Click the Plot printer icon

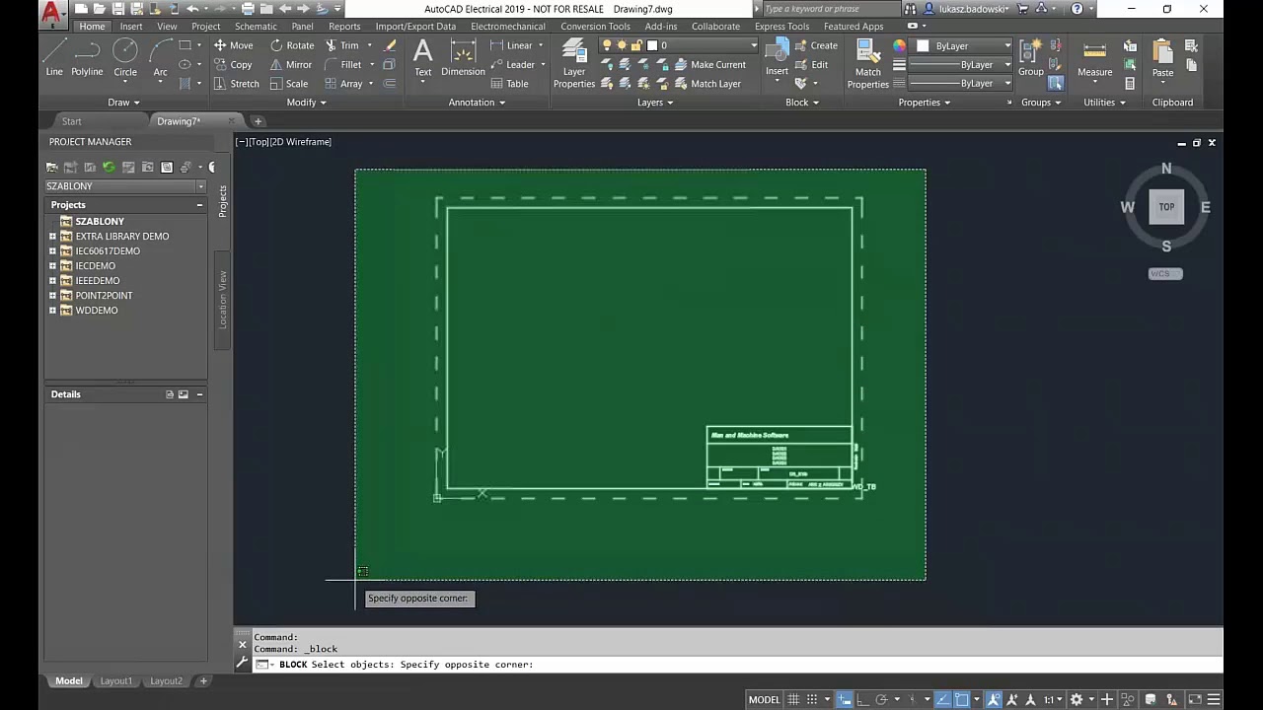[x=248, y=9]
